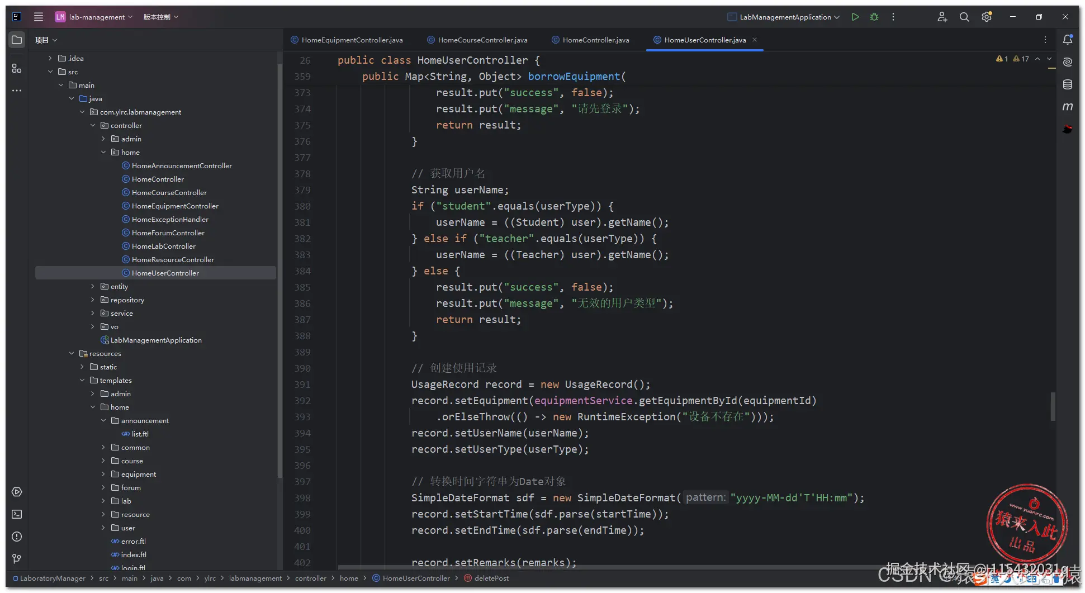
Task: Open list.ftl in announcement folder
Action: (140, 434)
